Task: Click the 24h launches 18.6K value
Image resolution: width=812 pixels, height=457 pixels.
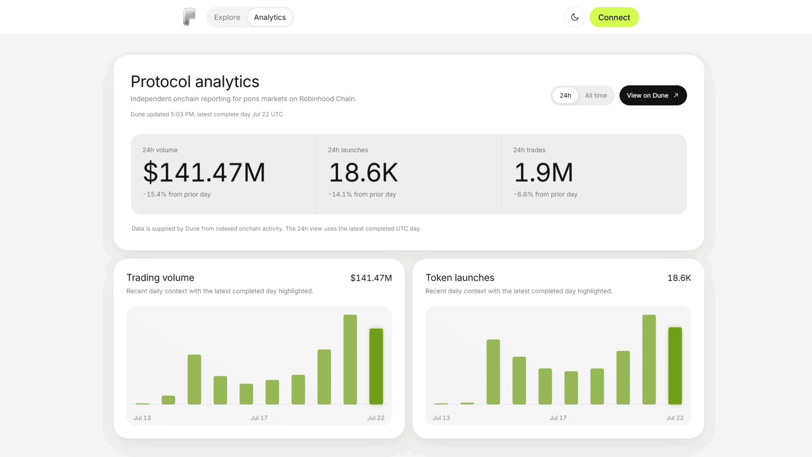Action: [363, 172]
